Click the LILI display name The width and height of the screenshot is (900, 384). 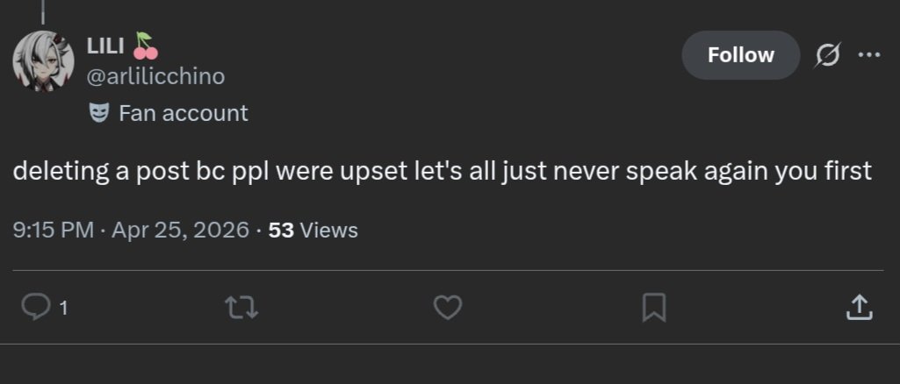[x=105, y=46]
